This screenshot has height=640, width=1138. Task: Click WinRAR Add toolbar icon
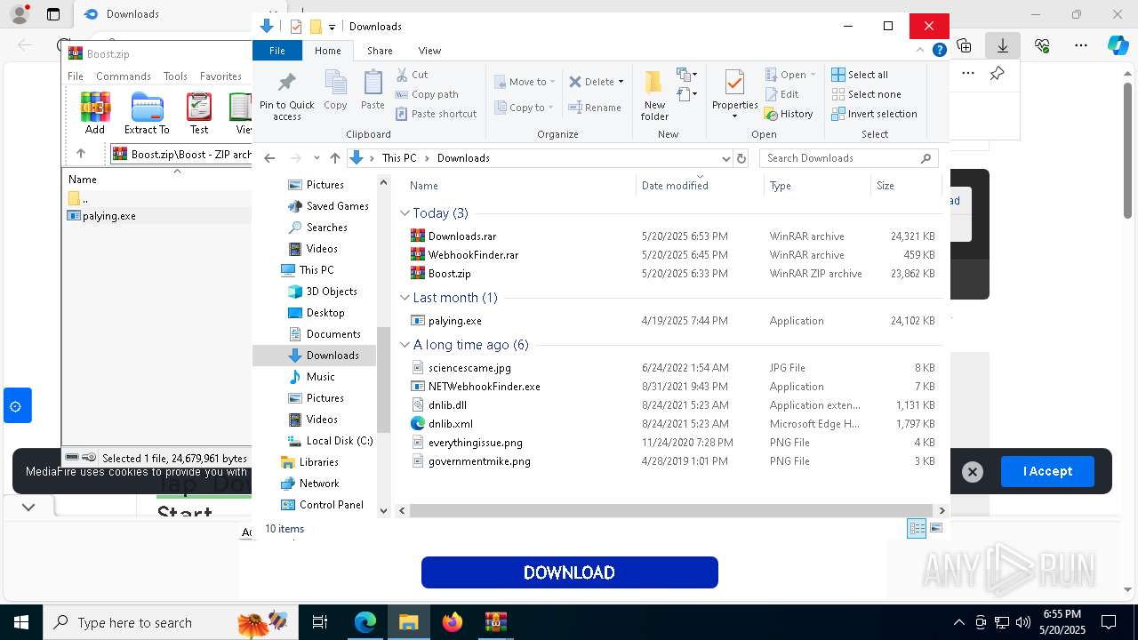(95, 113)
